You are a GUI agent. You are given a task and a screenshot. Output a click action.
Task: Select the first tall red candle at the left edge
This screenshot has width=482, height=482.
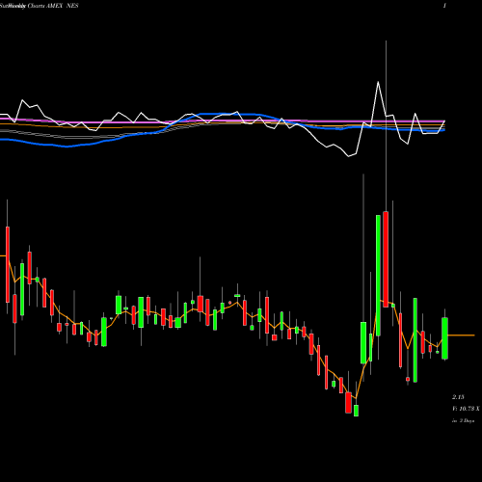coord(8,264)
